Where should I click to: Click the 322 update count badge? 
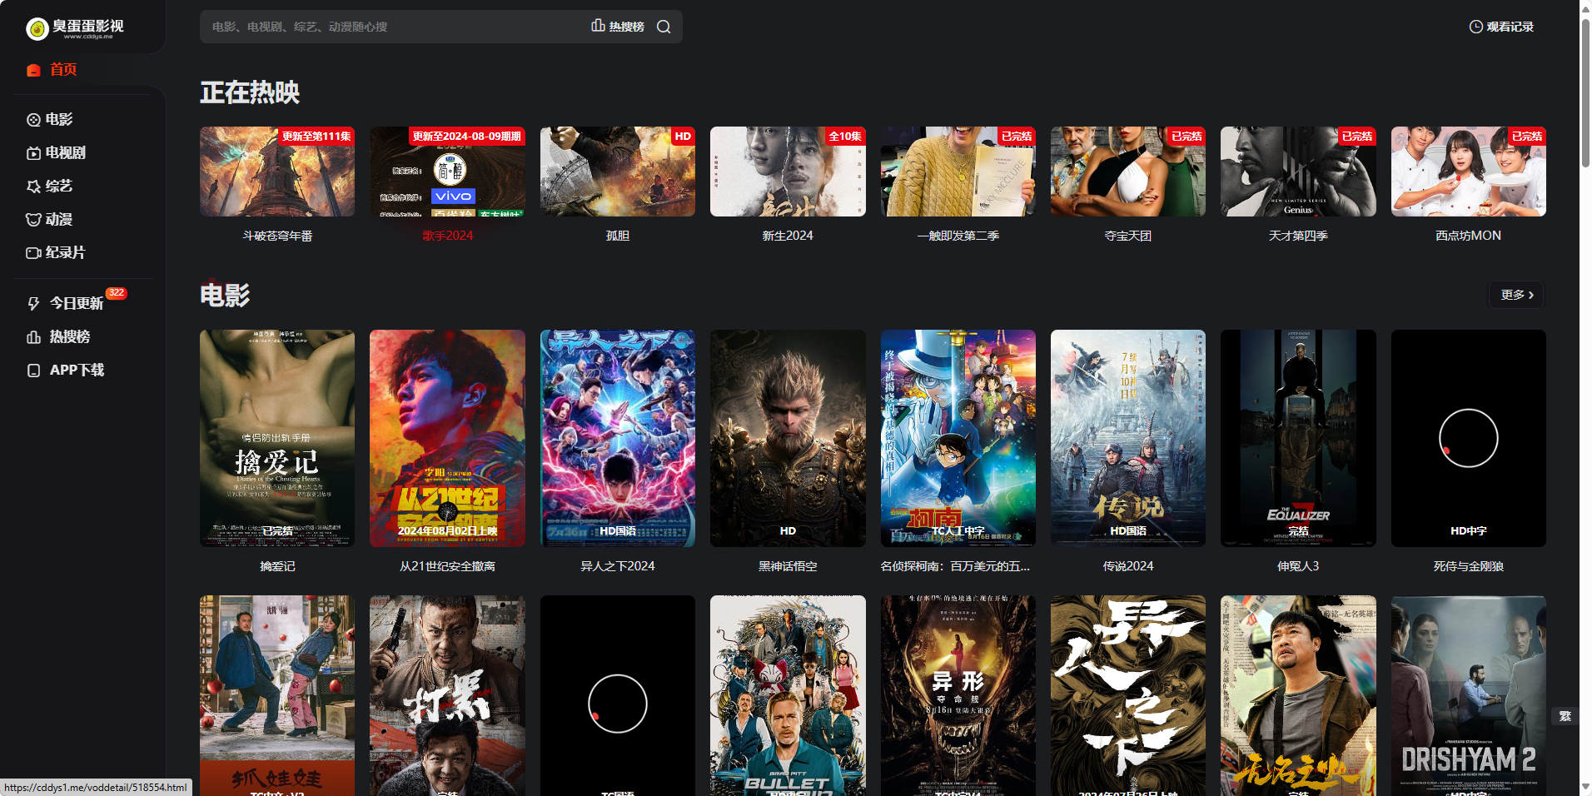pos(117,293)
